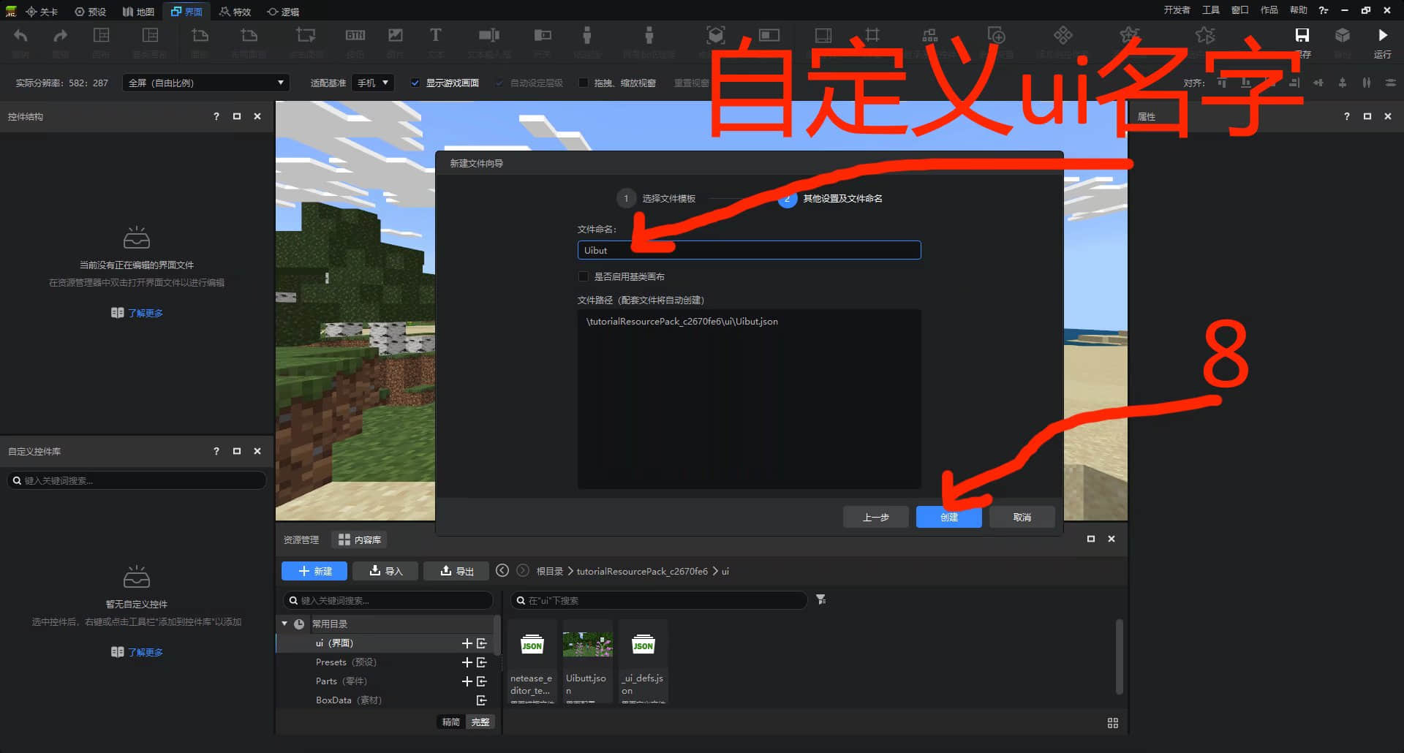Screen dimensions: 1404x753
Task: Click the forward navigation arrow in resource manager
Action: (523, 570)
